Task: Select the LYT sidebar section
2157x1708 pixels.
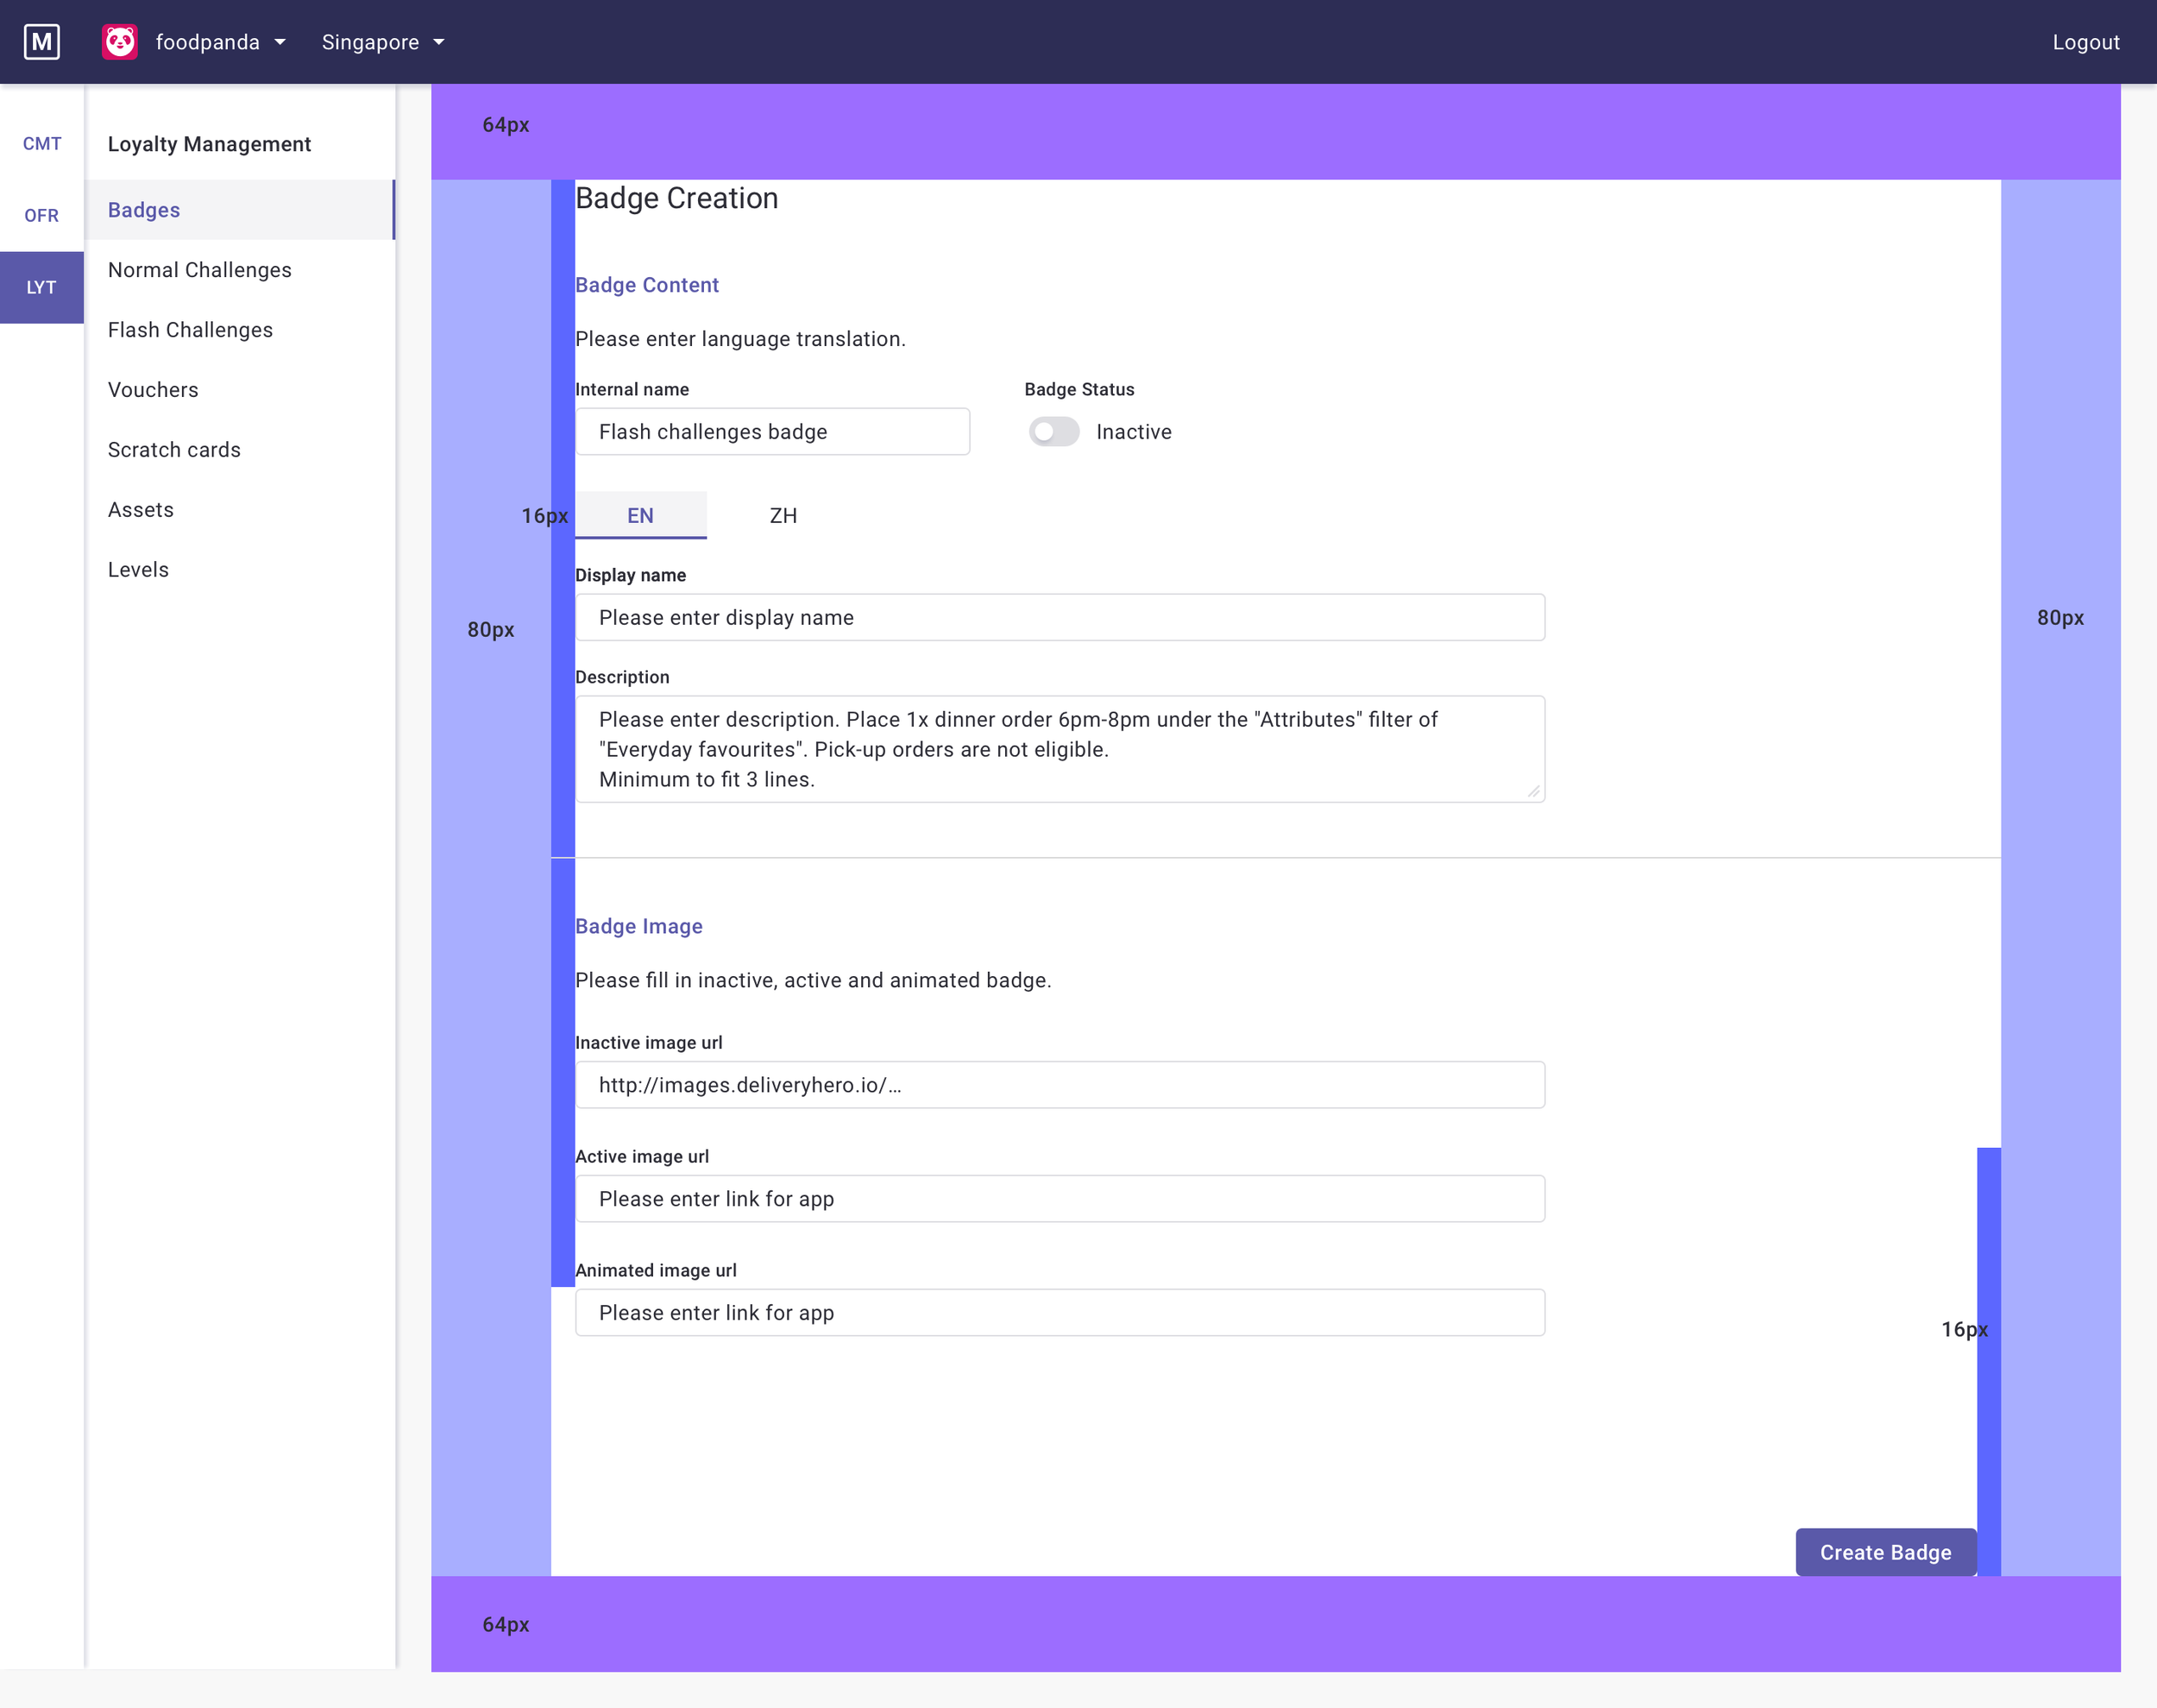Action: 42,288
